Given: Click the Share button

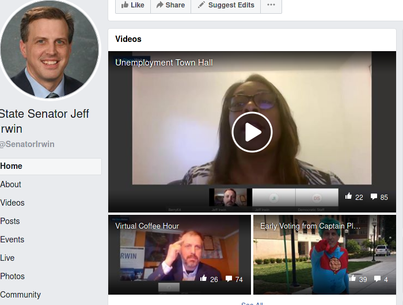Looking at the screenshot, I should (170, 5).
